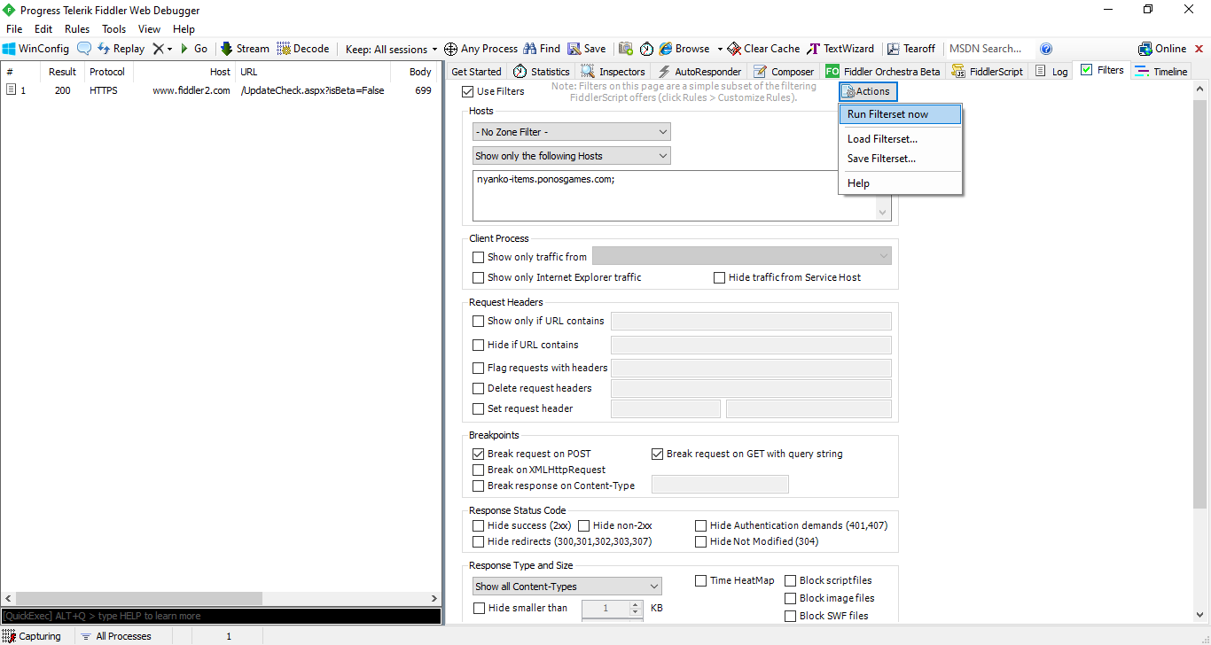Viewport: 1211px width, 645px height.
Task: Clear the browser cache
Action: tap(763, 49)
